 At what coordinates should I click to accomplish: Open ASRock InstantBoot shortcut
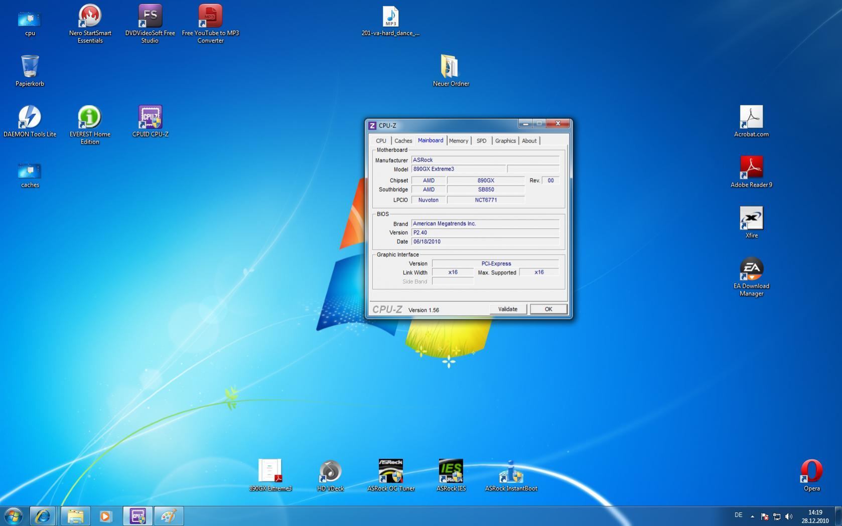coord(511,475)
